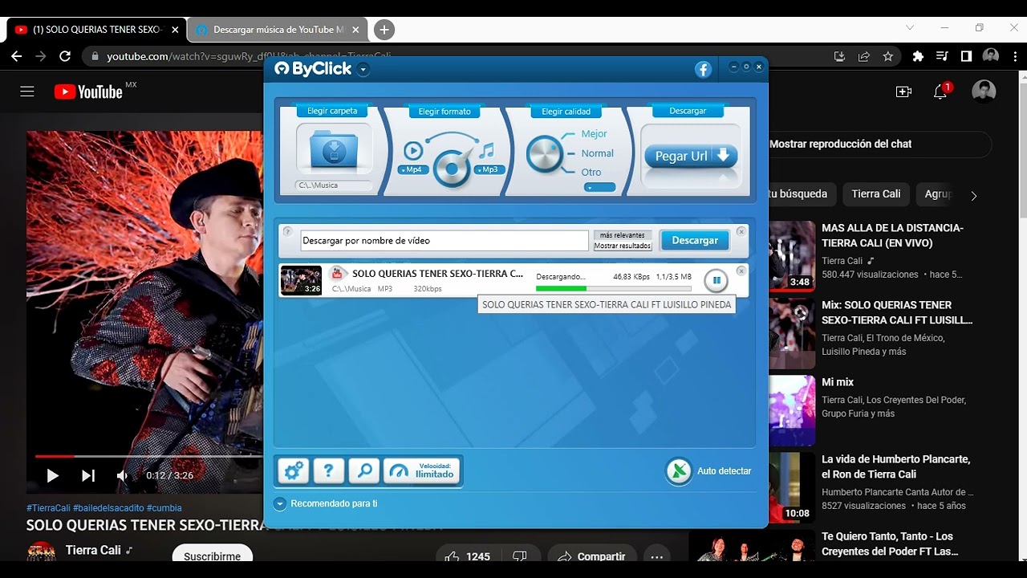Viewport: 1027px width, 578px height.
Task: Open the browser extensions puzzle icon
Action: [919, 56]
